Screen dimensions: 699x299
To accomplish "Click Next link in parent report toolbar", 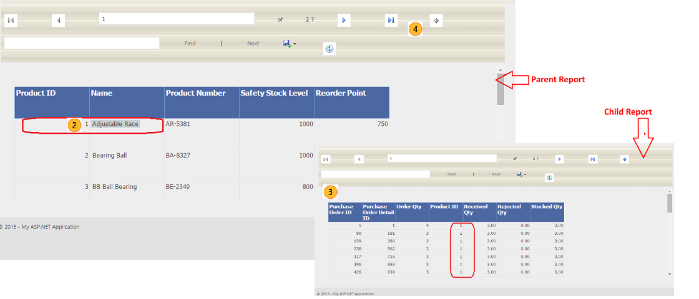I will [x=253, y=44].
